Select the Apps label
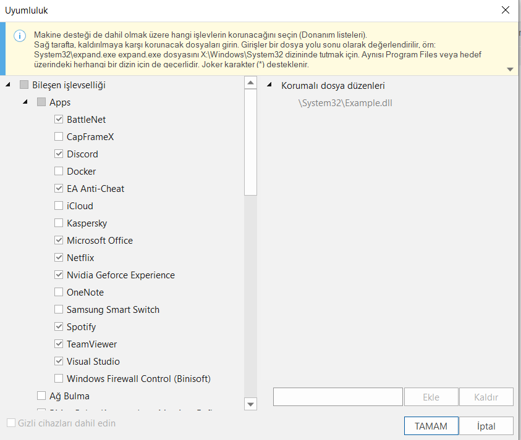Viewport: 521px width, 440px height. pos(60,102)
